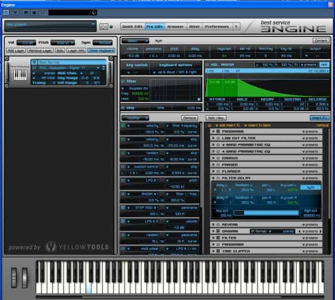This screenshot has height=300, width=335.
Task: Toggle the Reverb effect power icon
Action: tap(218, 224)
